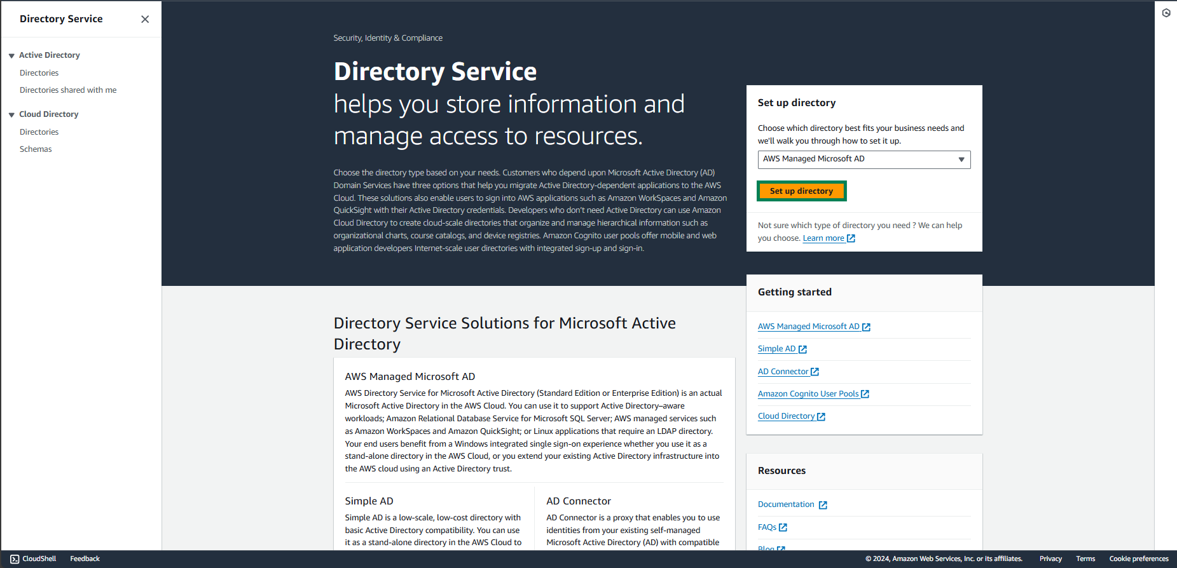Image resolution: width=1177 pixels, height=568 pixels.
Task: Open the info panel icon at top right
Action: click(1166, 13)
